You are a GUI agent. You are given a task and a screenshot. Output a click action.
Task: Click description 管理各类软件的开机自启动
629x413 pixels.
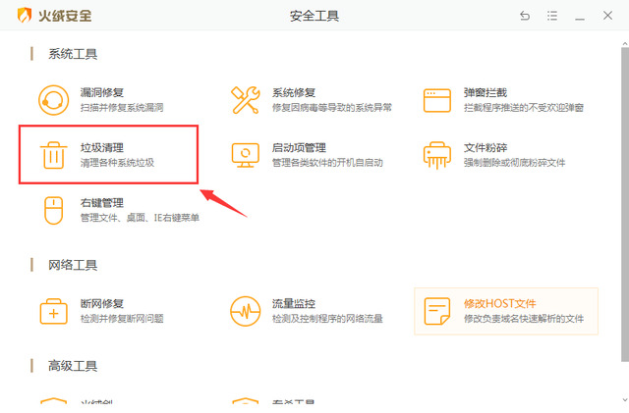click(327, 163)
